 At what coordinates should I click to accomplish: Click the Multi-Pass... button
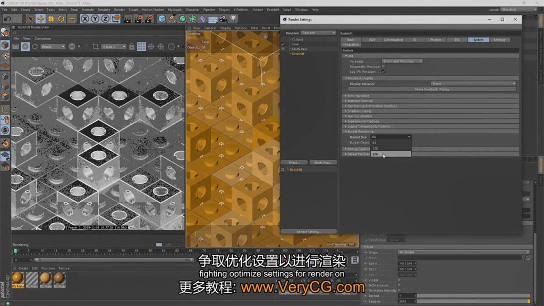[323, 163]
